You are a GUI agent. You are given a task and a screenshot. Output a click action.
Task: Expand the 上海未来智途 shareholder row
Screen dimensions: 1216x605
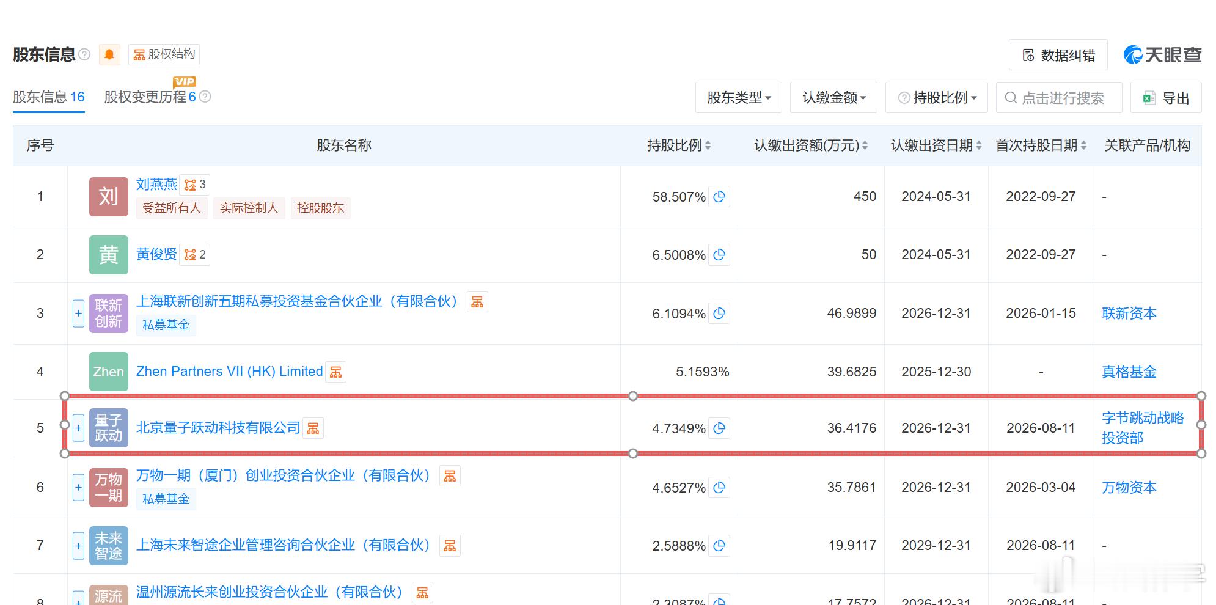[x=78, y=546]
